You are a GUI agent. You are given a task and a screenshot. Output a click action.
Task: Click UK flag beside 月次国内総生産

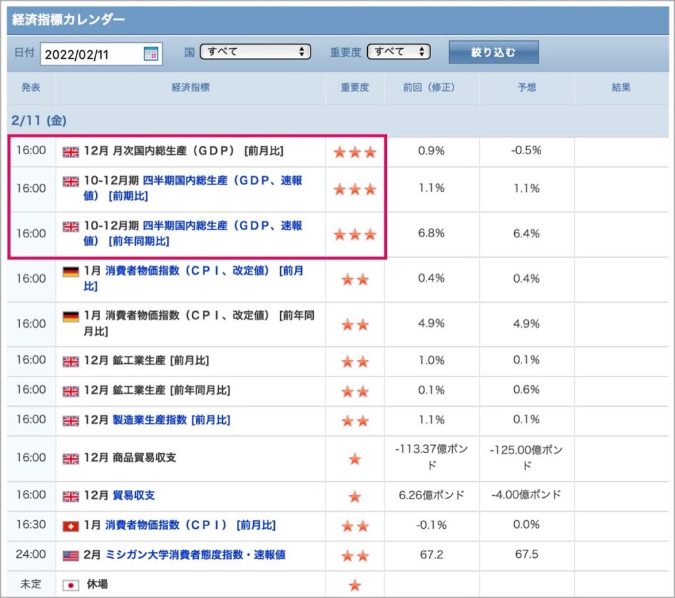pyautogui.click(x=71, y=152)
